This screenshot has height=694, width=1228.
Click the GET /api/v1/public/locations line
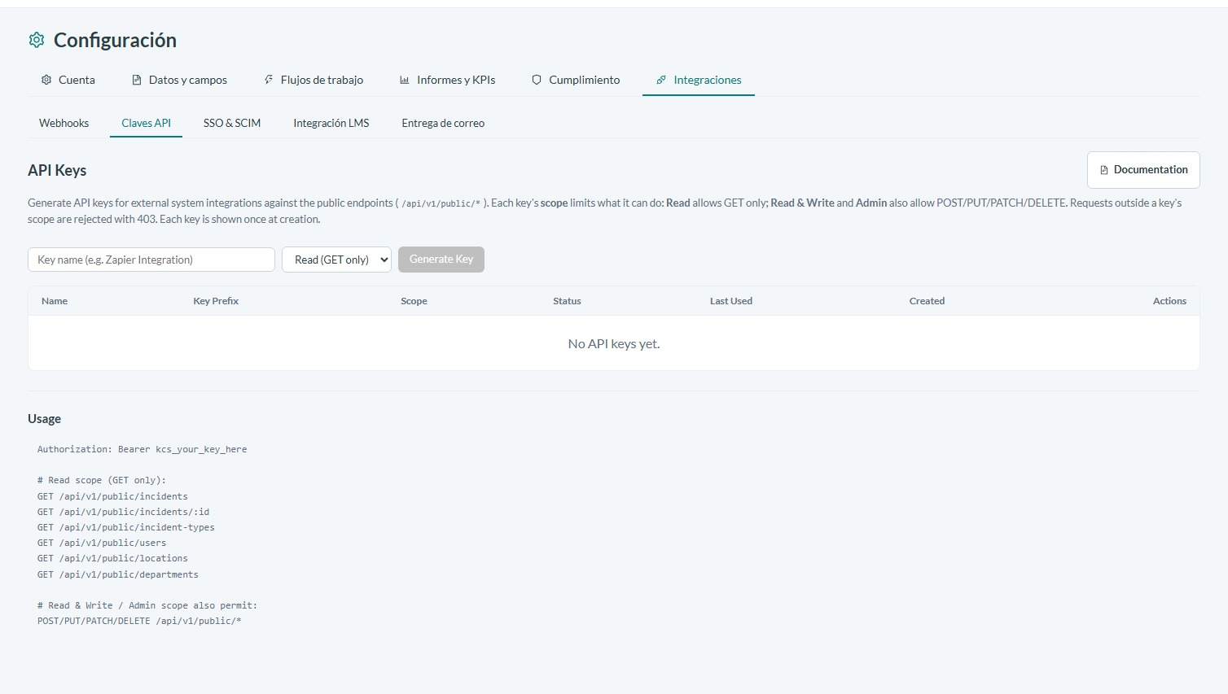tap(112, 558)
